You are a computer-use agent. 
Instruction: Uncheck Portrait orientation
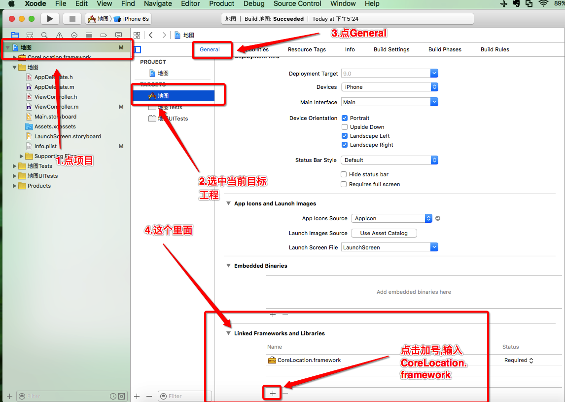pyautogui.click(x=345, y=118)
